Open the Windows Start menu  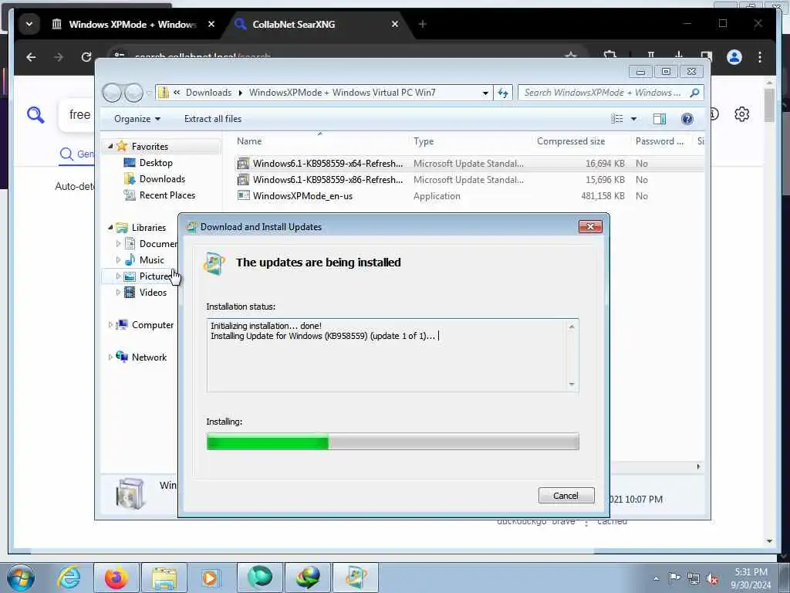(21, 578)
